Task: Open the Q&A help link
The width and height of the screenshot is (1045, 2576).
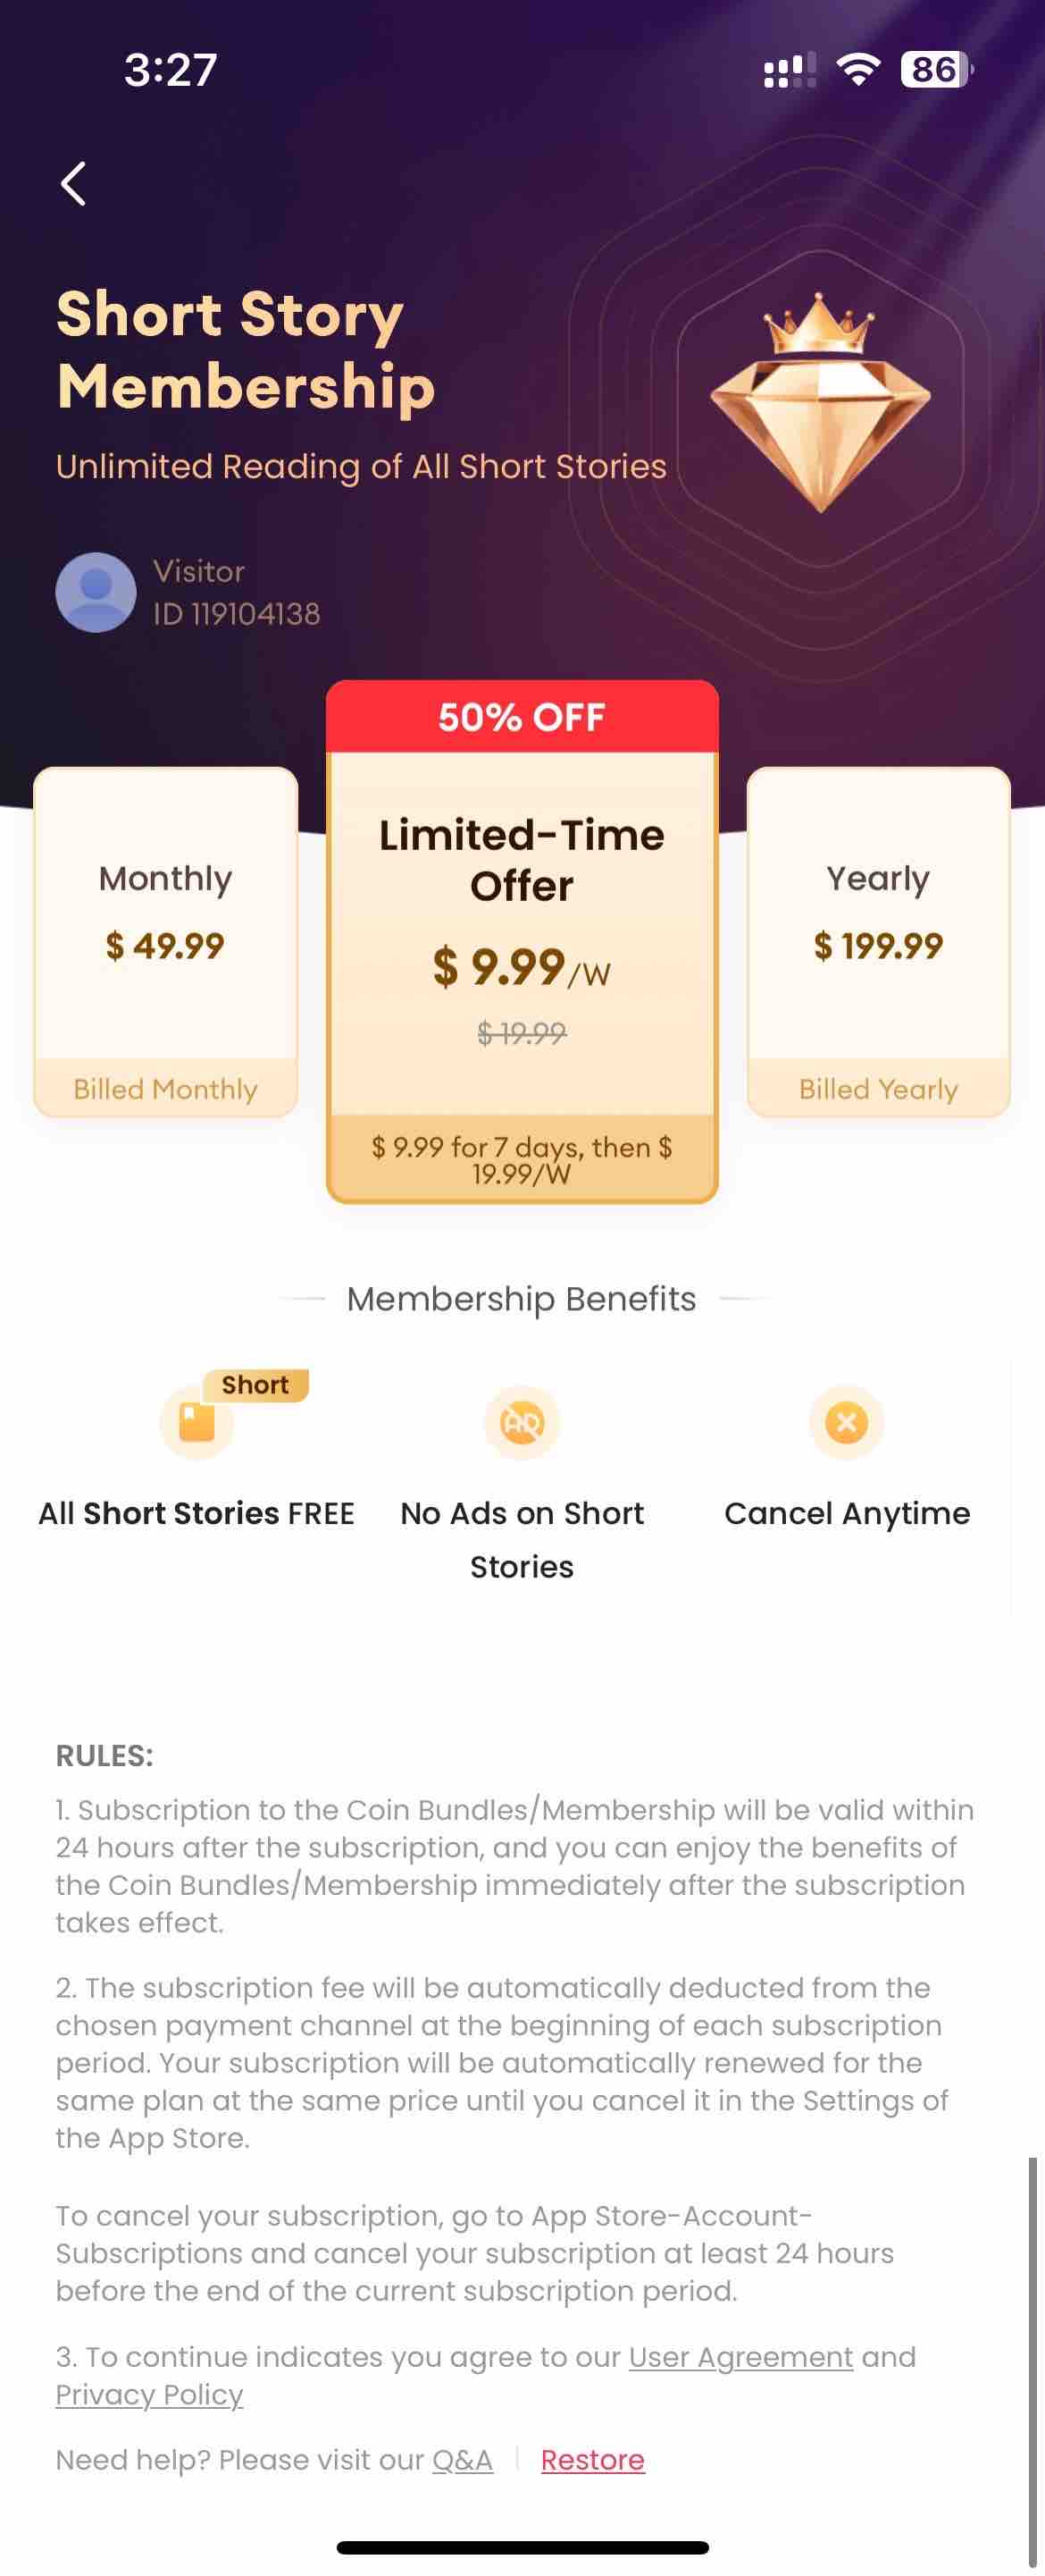Action: 463,2460
